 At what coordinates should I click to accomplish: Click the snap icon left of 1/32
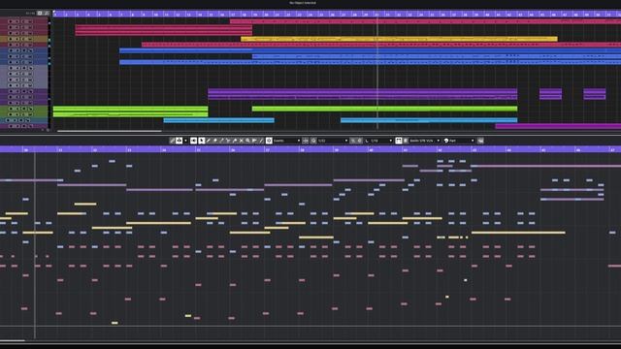[x=313, y=141]
